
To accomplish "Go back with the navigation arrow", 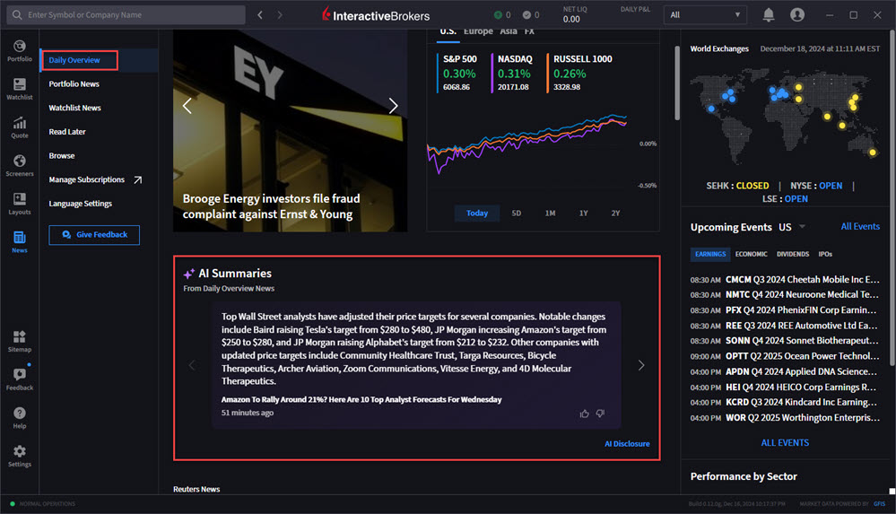I will coord(260,15).
